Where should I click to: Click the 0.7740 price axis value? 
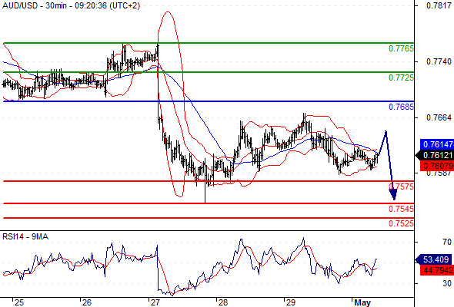439,61
